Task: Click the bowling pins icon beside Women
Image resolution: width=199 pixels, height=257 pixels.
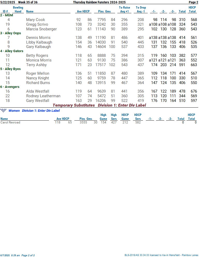Action: 3,110
